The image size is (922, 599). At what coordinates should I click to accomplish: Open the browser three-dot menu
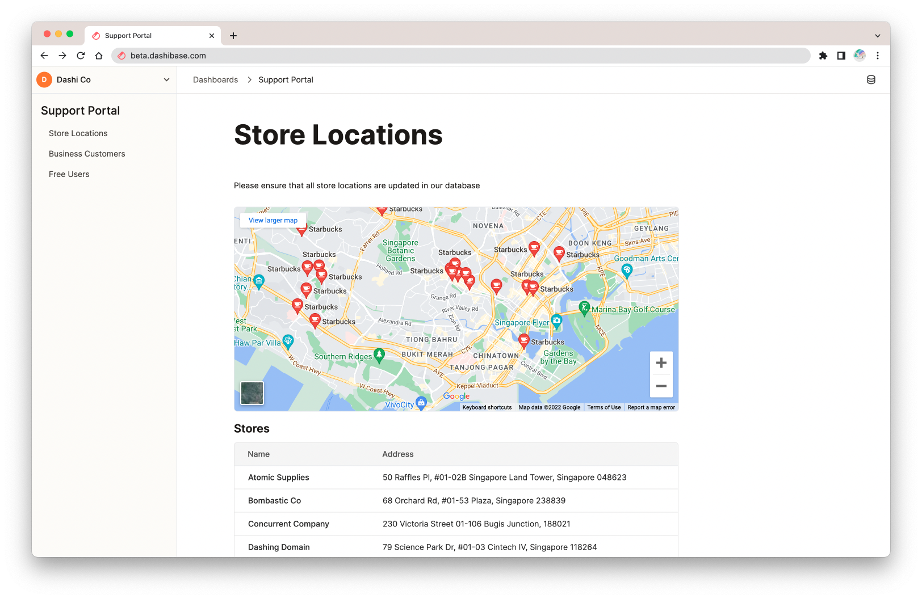(x=878, y=56)
